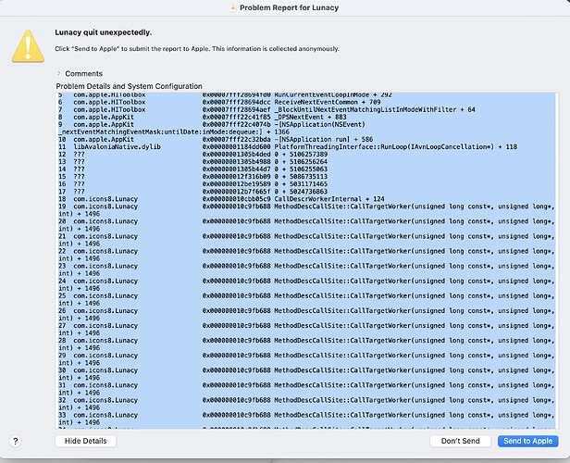Expand the Comments section
Image resolution: width=570 pixels, height=463 pixels.
pyautogui.click(x=58, y=73)
